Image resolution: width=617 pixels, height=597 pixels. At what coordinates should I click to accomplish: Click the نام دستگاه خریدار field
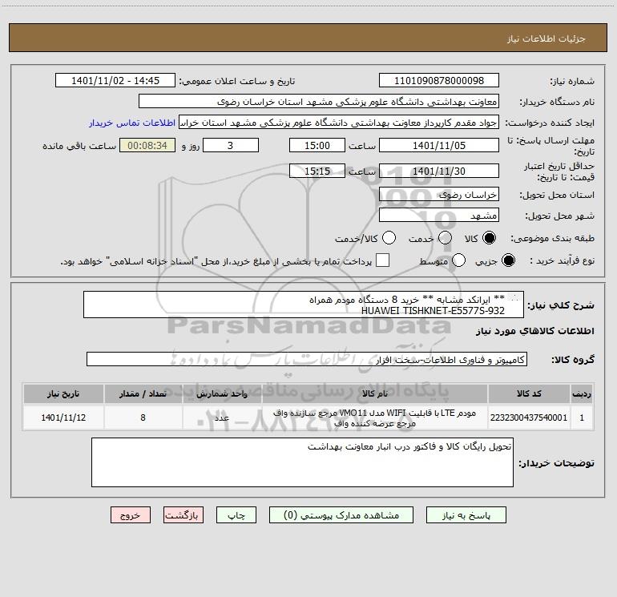click(x=319, y=102)
